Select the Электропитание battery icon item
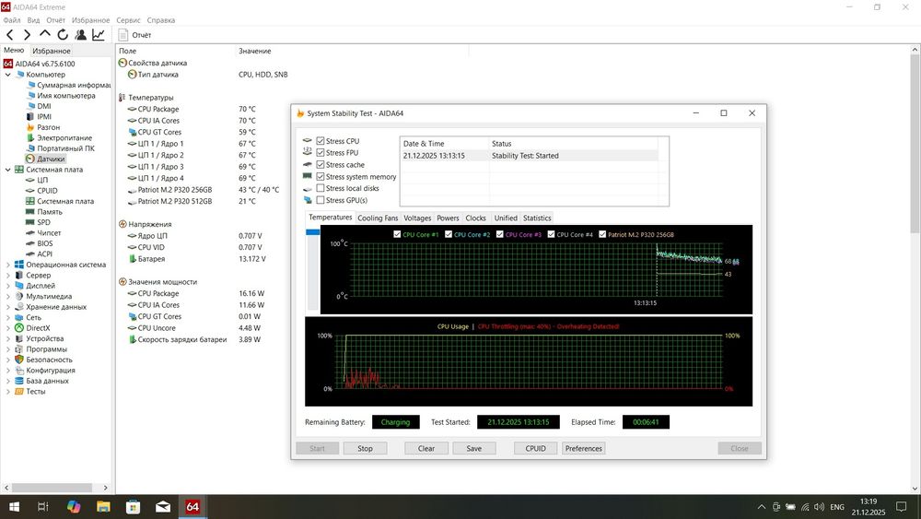 pos(31,138)
